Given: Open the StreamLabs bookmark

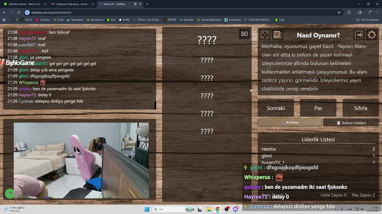Looking at the screenshot, I should (x=233, y=20).
